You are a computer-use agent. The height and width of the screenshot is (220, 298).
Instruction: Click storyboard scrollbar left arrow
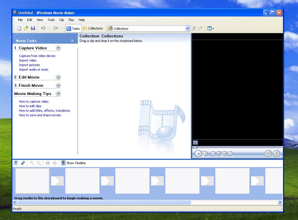pyautogui.click(x=15, y=202)
